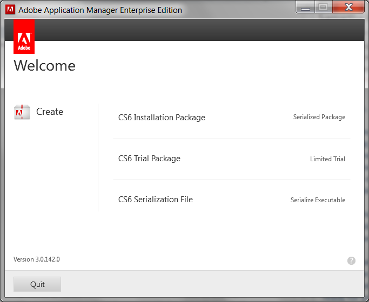Click the help question mark icon

(x=351, y=260)
